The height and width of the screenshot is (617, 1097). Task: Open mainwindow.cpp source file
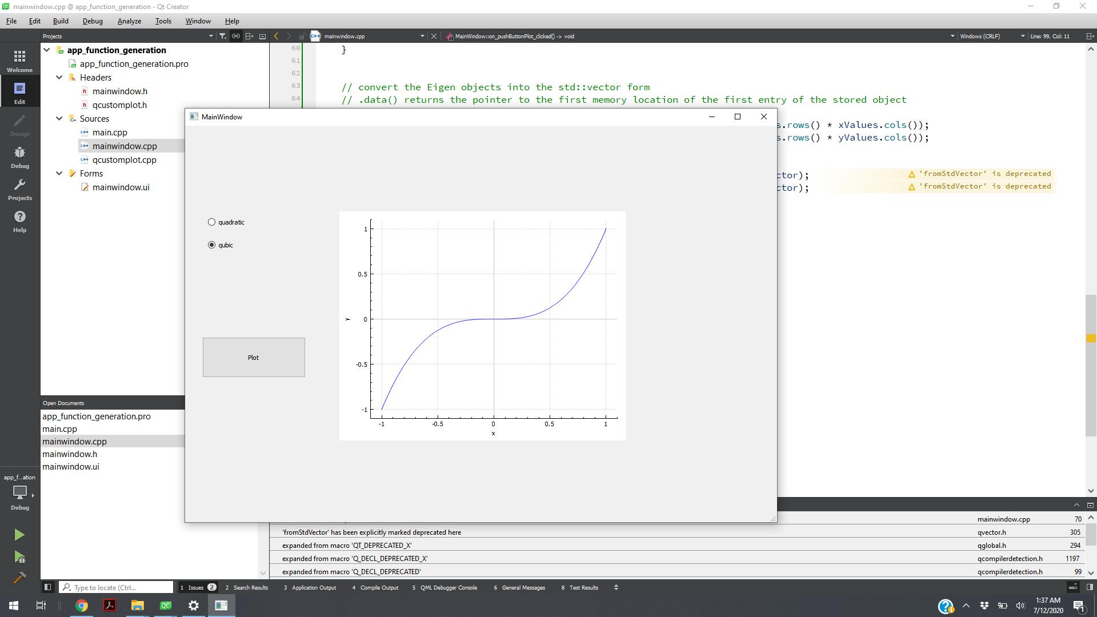tap(125, 146)
